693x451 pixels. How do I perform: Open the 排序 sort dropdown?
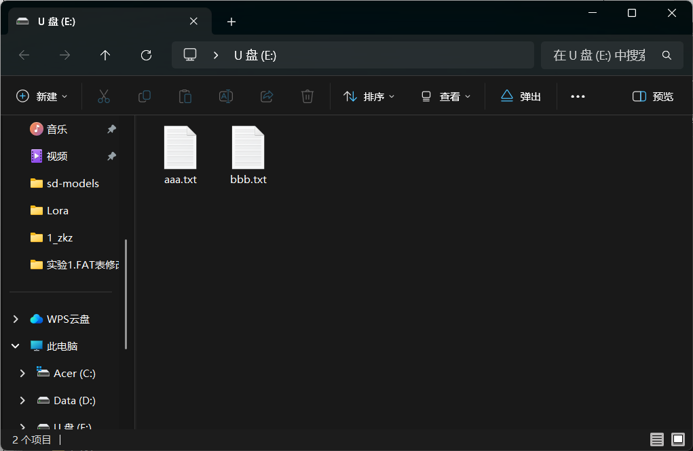point(369,96)
